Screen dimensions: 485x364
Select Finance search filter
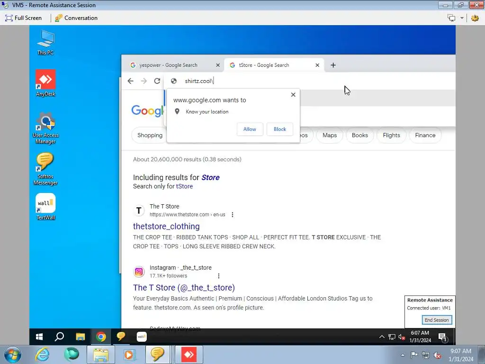pos(425,135)
